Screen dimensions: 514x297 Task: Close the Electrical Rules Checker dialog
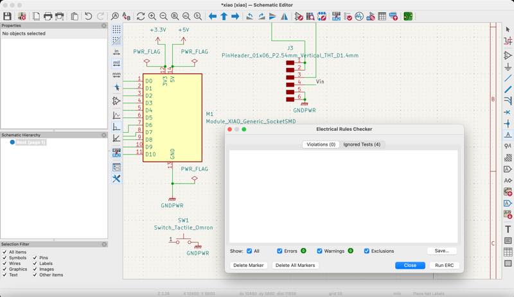(x=410, y=265)
